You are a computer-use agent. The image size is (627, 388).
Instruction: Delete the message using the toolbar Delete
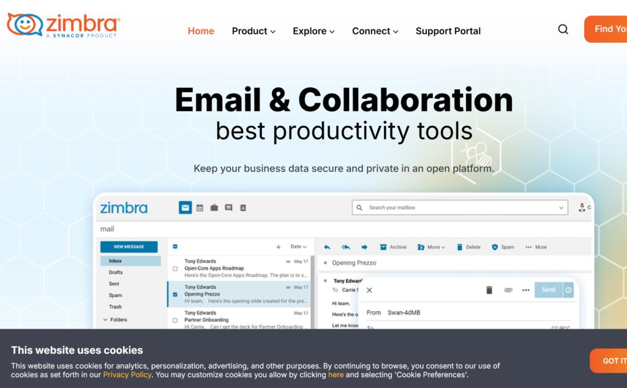468,247
